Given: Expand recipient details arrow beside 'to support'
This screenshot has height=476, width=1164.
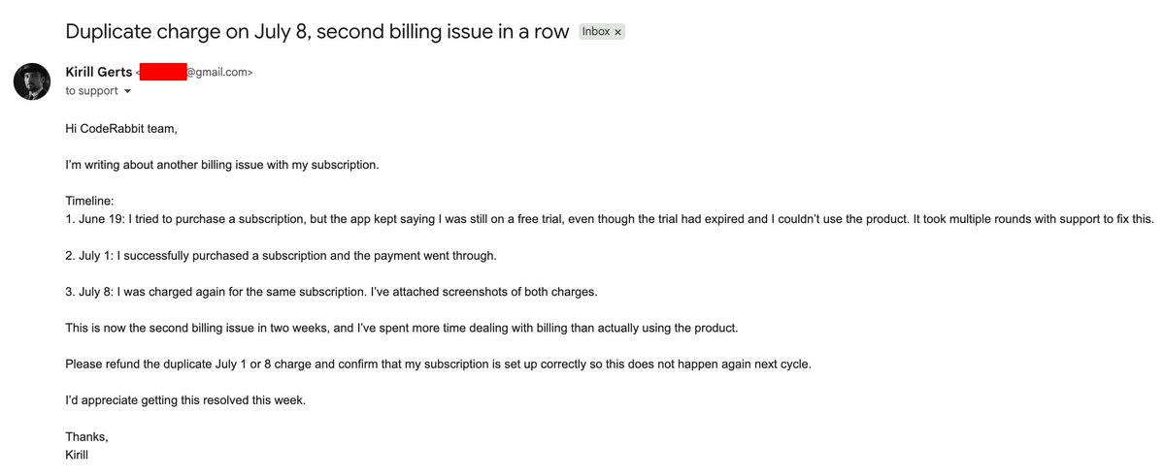Looking at the screenshot, I should 127,91.
